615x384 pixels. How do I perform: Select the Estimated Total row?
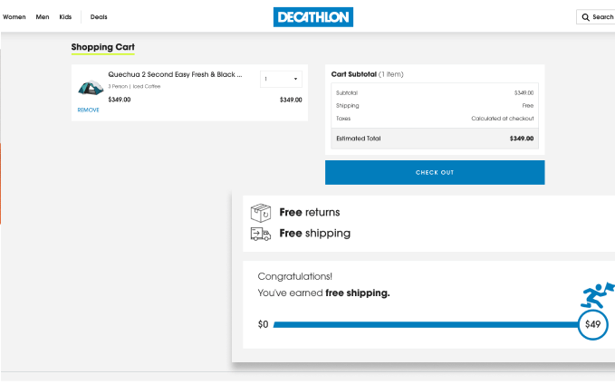coord(434,139)
